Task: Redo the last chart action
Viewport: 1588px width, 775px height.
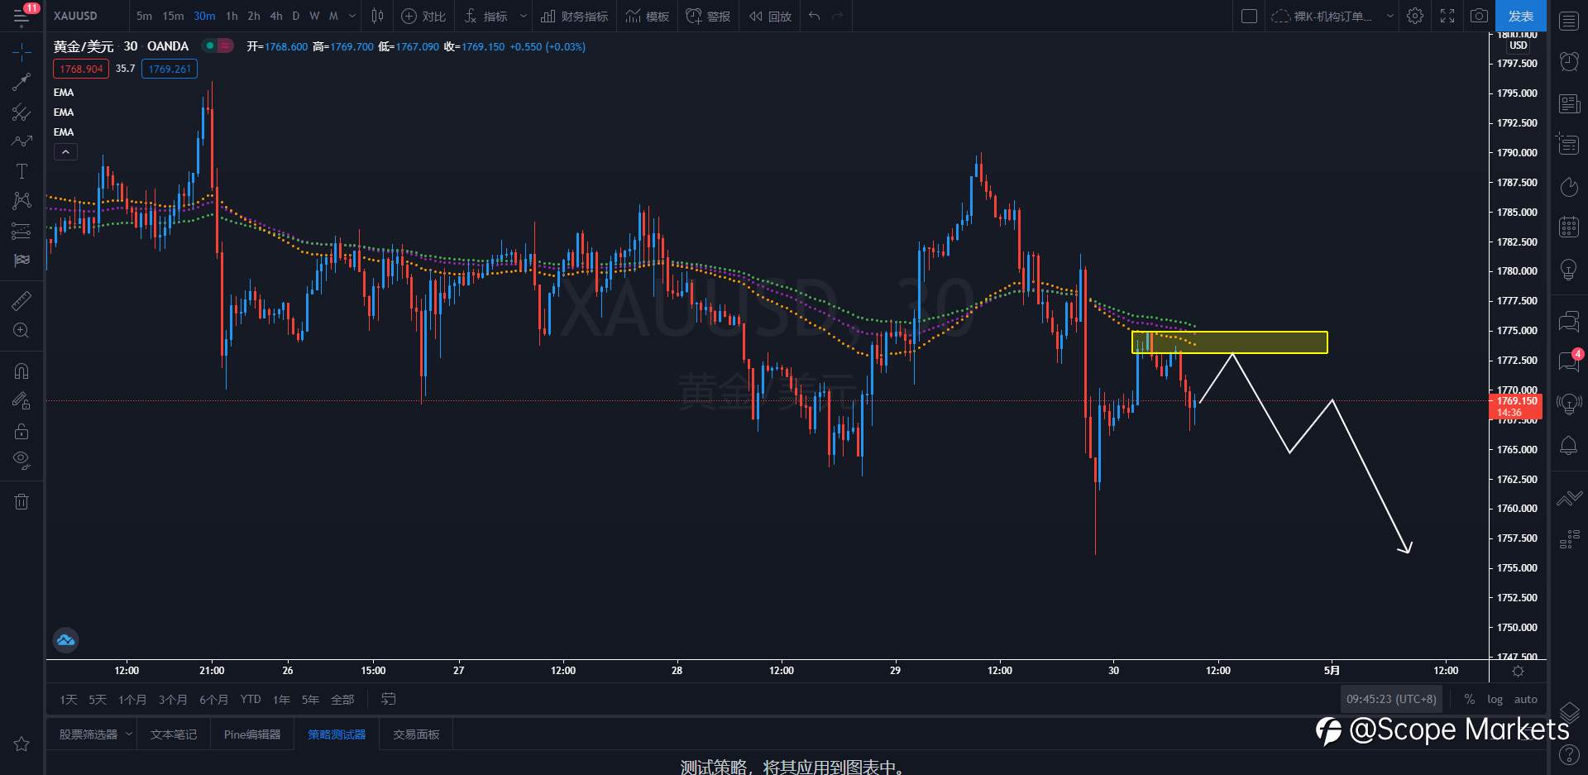Action: click(x=838, y=16)
